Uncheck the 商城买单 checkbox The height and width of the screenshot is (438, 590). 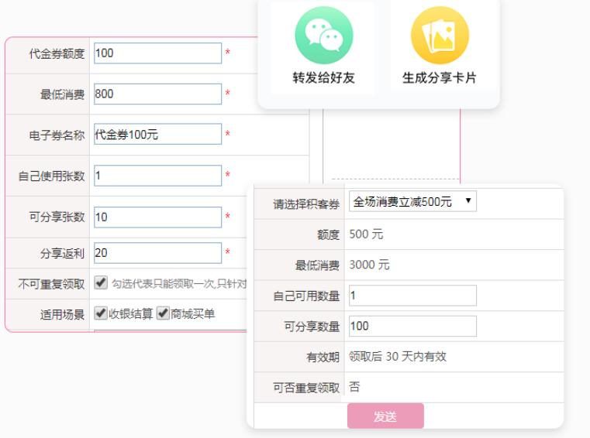(x=163, y=313)
